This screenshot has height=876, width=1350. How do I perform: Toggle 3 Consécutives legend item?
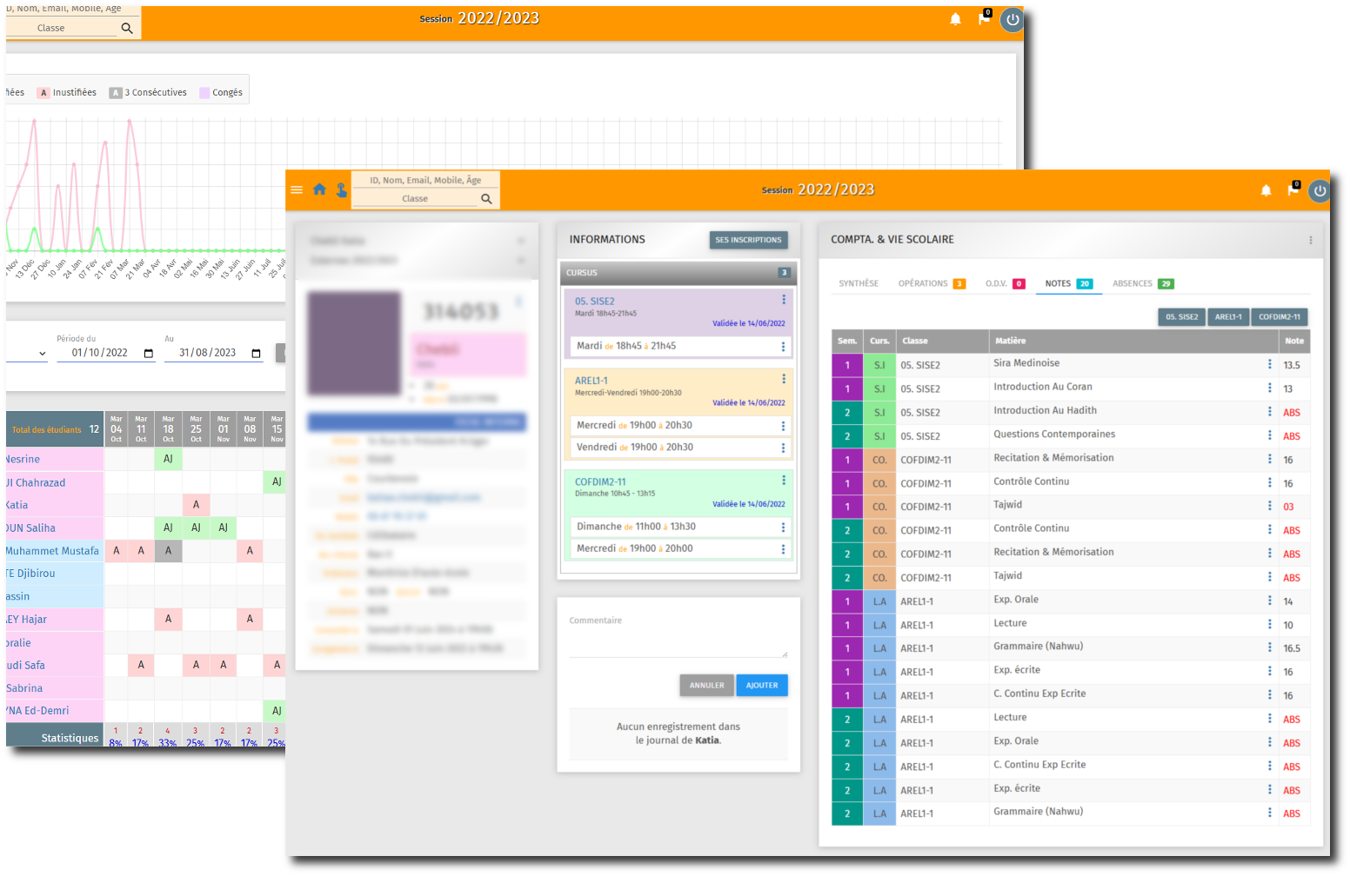[148, 93]
